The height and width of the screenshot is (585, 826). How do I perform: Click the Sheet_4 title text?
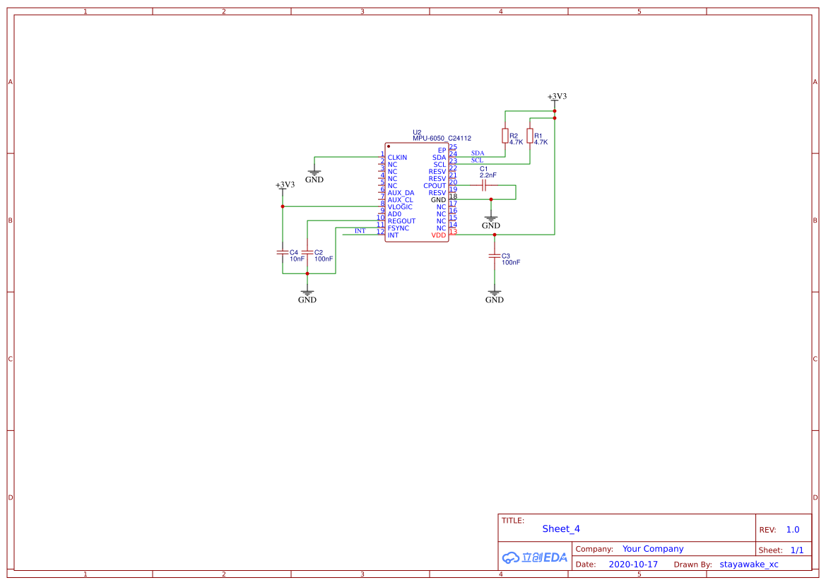(x=561, y=528)
